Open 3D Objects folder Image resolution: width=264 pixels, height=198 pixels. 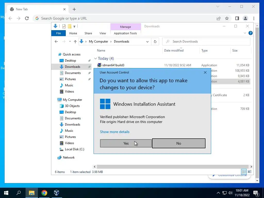(72, 106)
